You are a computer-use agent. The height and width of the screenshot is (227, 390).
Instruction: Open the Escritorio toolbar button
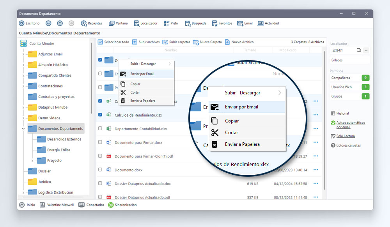[29, 23]
